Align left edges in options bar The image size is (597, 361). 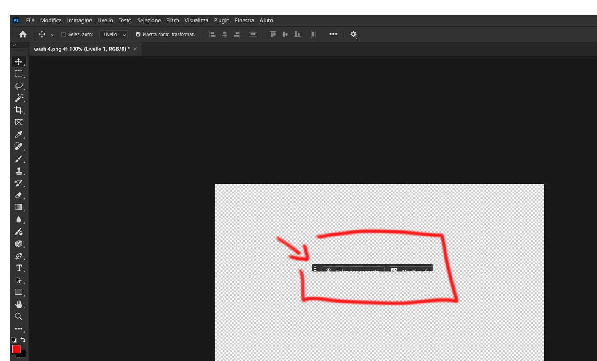click(x=213, y=34)
